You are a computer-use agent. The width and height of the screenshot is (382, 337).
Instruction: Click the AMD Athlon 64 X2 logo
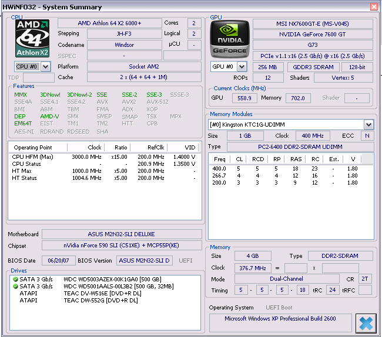pos(32,39)
